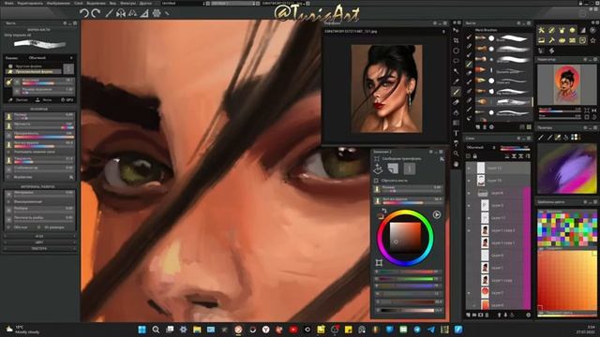Select the Move tool in the tool column
Viewport: 600px width, 337px height.
457,30
